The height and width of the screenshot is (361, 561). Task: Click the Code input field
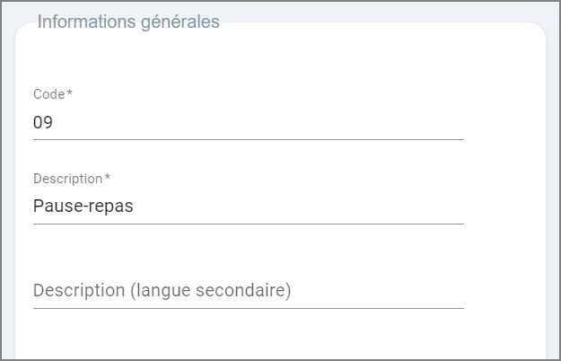(248, 123)
